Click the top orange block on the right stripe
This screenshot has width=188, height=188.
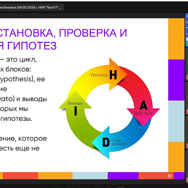[176, 39]
